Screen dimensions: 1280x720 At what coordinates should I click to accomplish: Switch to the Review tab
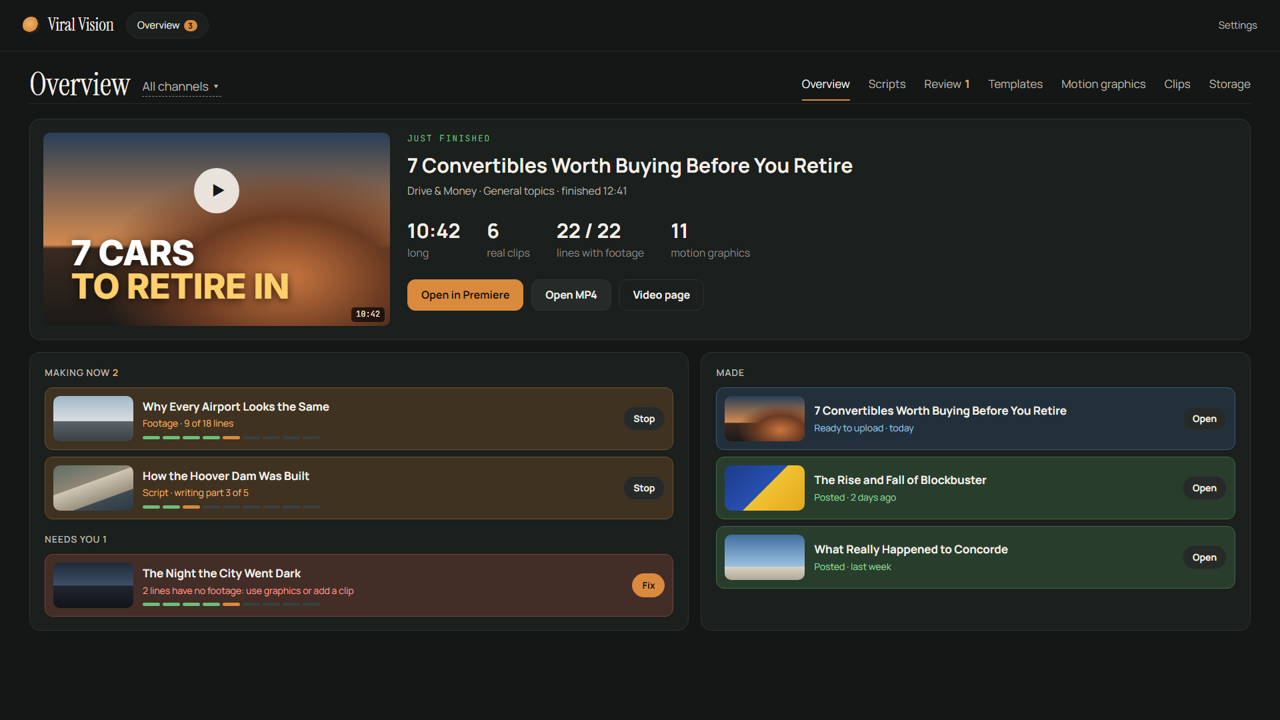(x=947, y=84)
